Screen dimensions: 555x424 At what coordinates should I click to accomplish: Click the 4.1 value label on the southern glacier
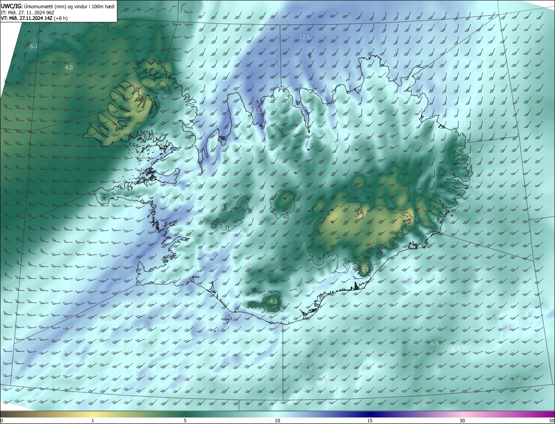pos(273,301)
